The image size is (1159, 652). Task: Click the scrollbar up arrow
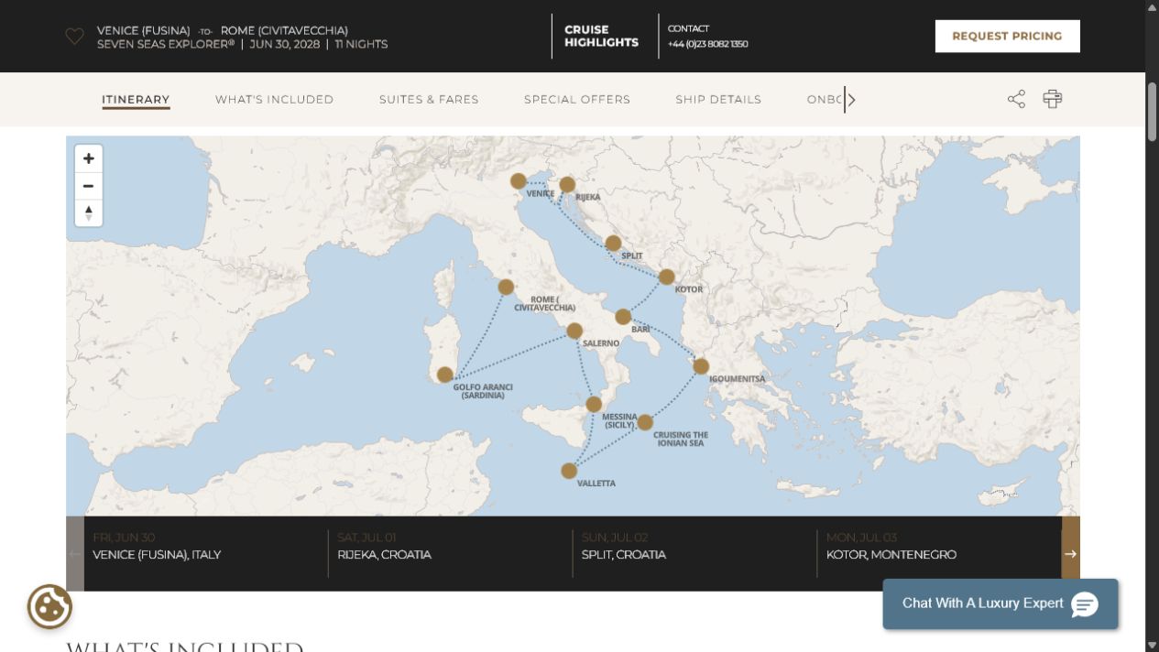click(1153, 6)
